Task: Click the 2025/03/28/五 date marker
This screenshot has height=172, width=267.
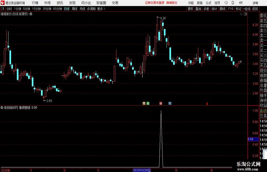Action: coord(142,170)
